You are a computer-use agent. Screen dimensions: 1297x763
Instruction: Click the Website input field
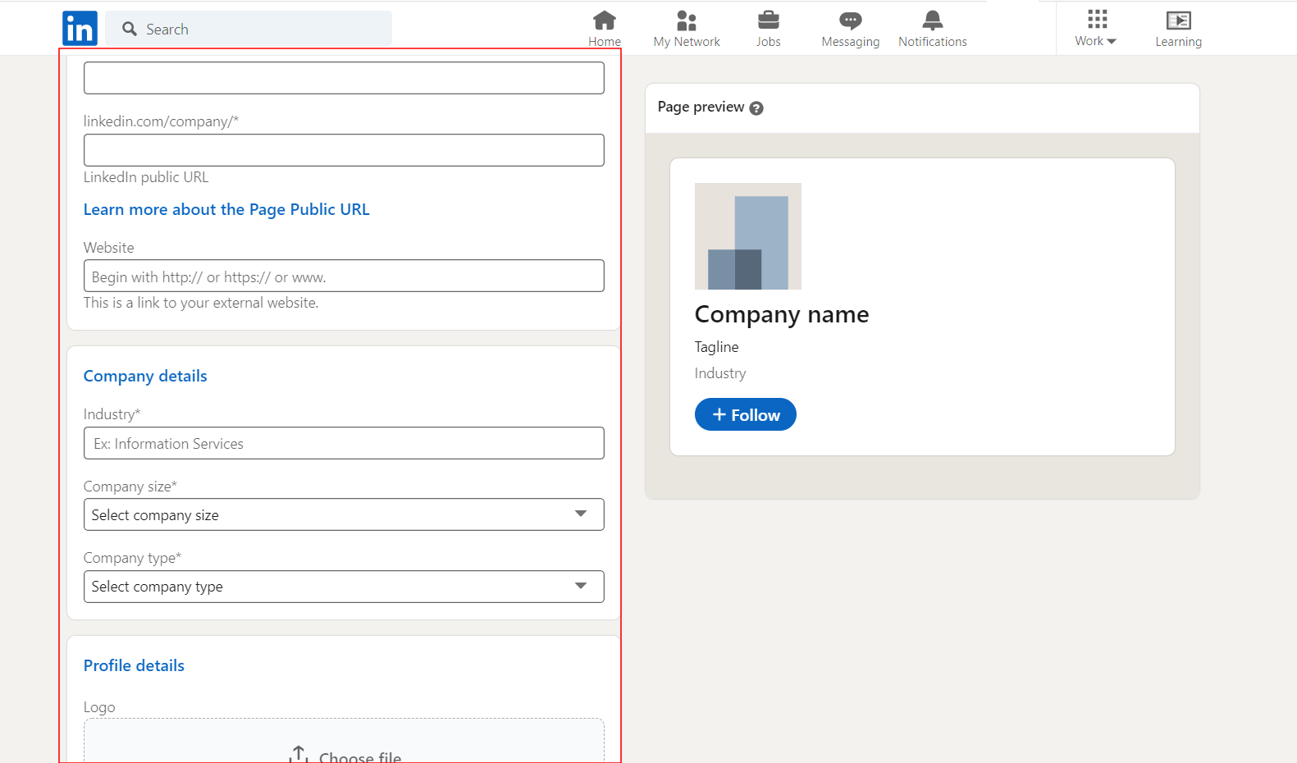coord(344,276)
